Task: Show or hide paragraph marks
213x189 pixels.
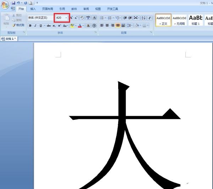Action: coord(150,18)
